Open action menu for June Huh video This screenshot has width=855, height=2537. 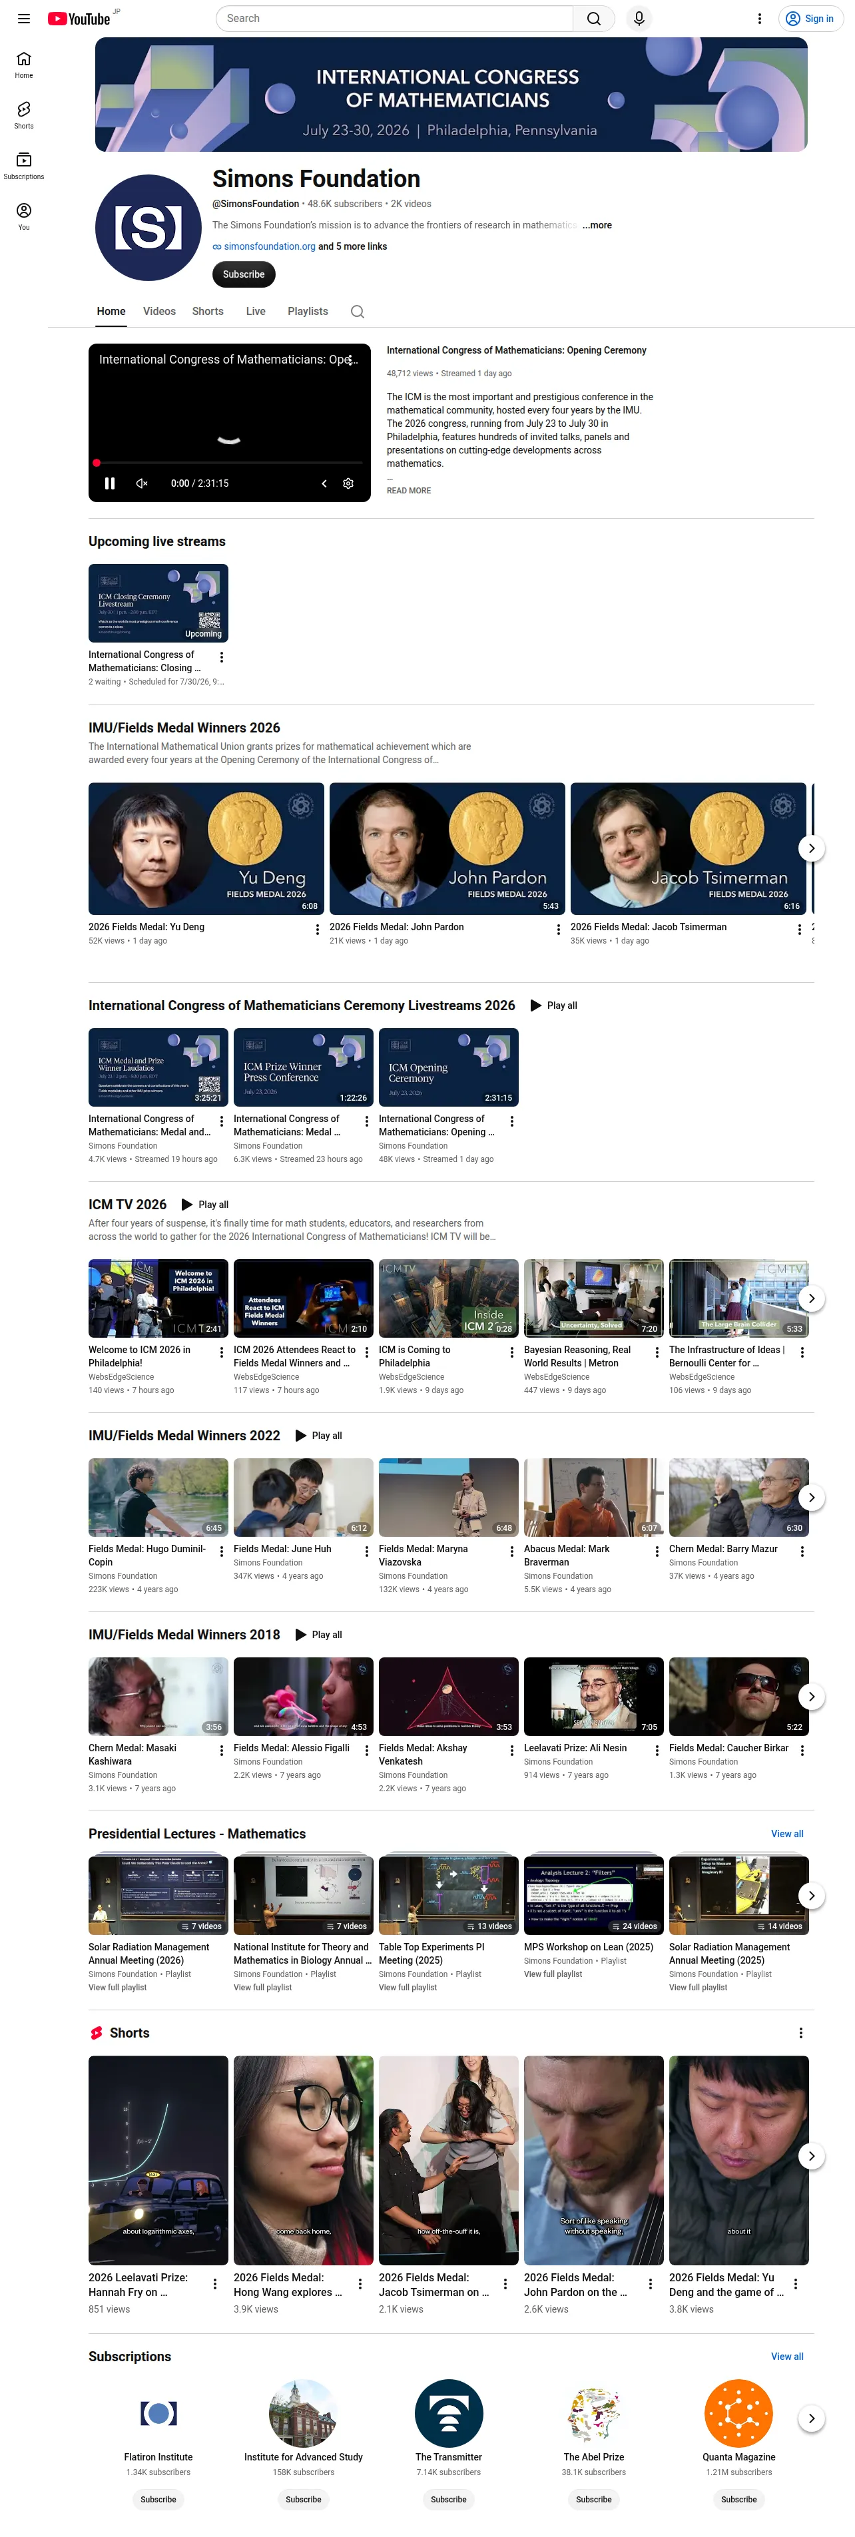[366, 1551]
